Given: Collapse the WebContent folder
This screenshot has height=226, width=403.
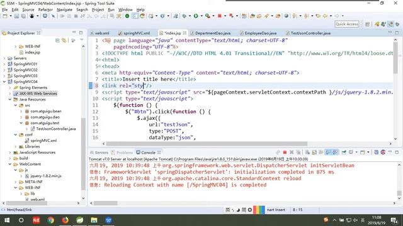Looking at the screenshot, I should [x=10, y=164].
